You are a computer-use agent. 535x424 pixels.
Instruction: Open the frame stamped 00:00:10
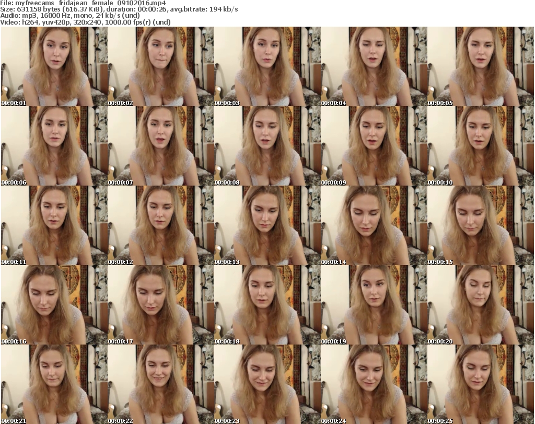point(480,146)
